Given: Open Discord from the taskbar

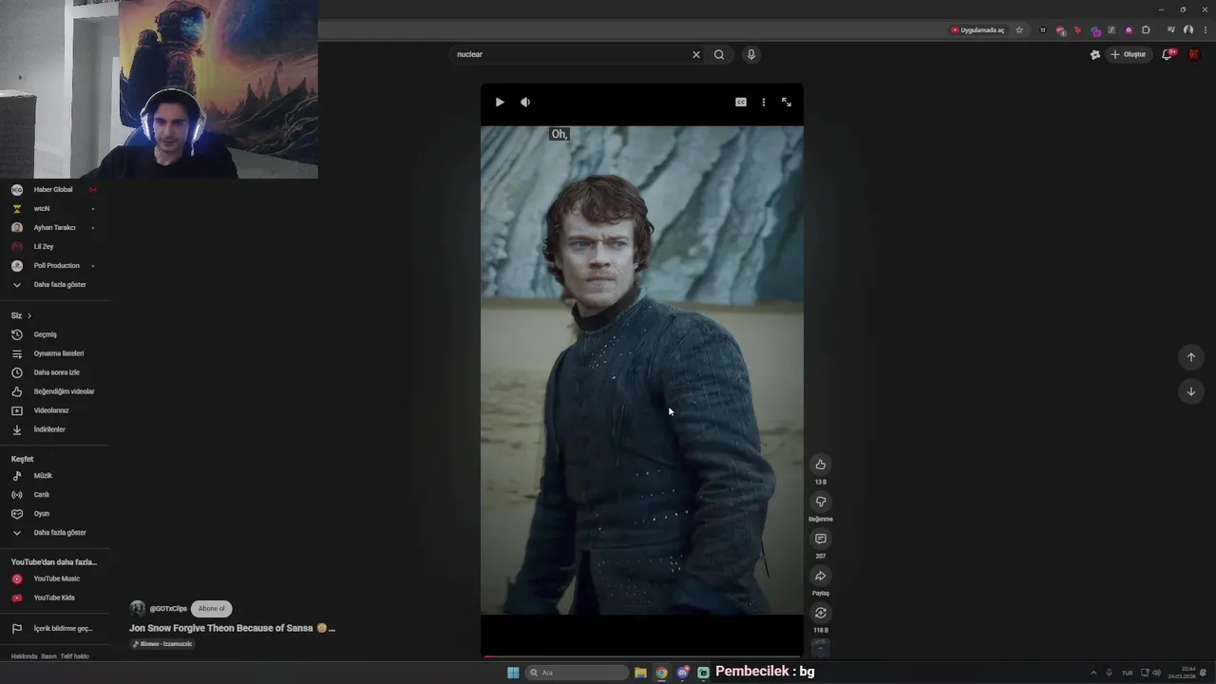Looking at the screenshot, I should pyautogui.click(x=682, y=673).
